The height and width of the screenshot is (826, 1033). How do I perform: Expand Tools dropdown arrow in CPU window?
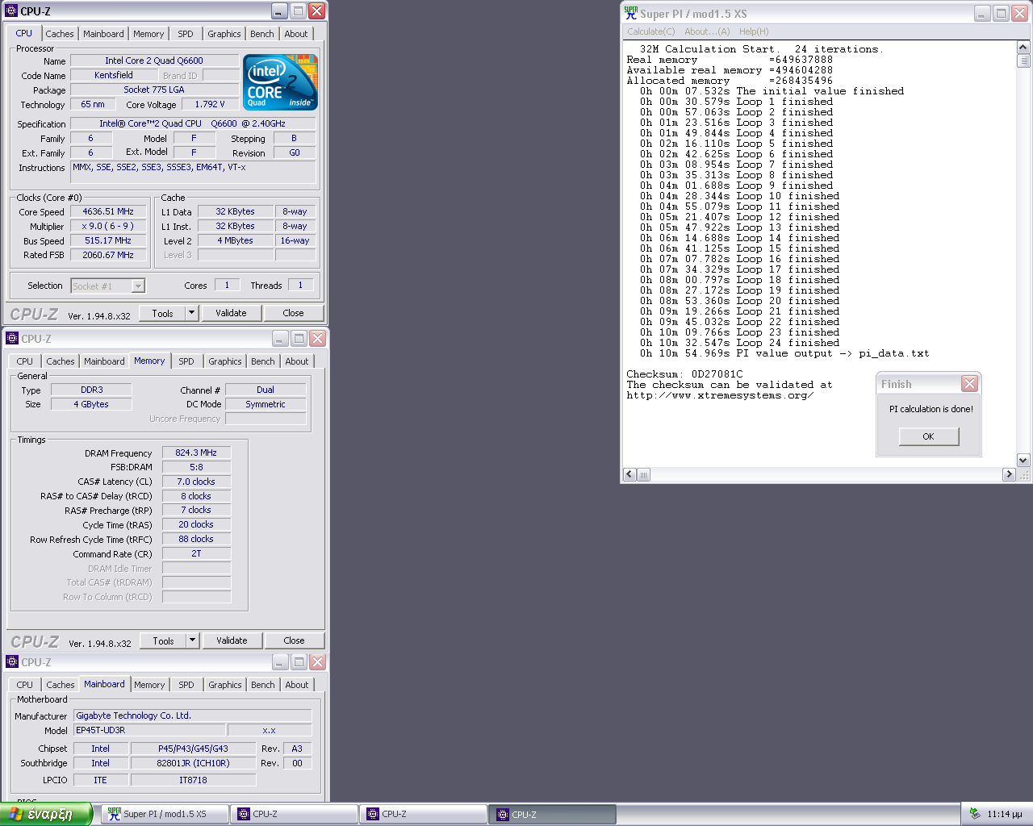coord(191,313)
